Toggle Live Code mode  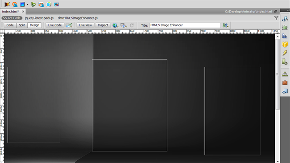[x=55, y=25]
